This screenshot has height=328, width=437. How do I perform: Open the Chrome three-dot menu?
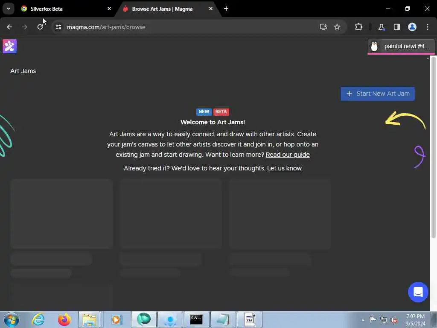pyautogui.click(x=428, y=27)
